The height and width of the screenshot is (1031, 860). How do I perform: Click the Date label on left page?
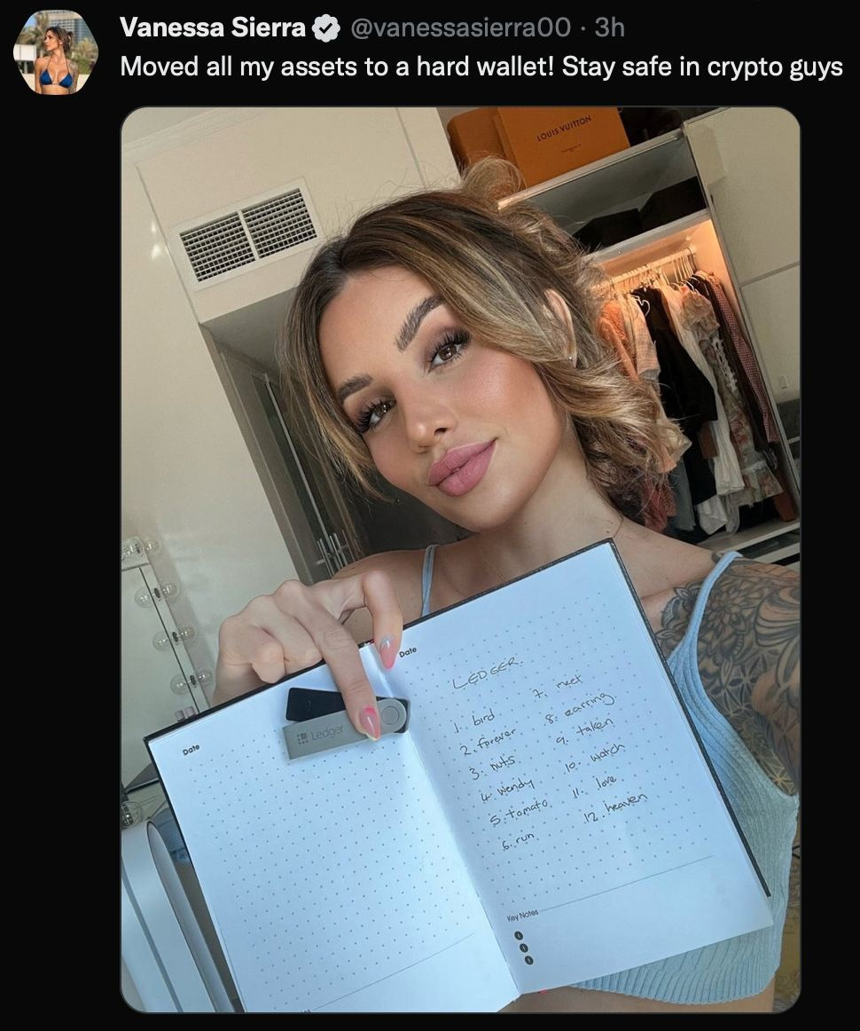tap(191, 749)
